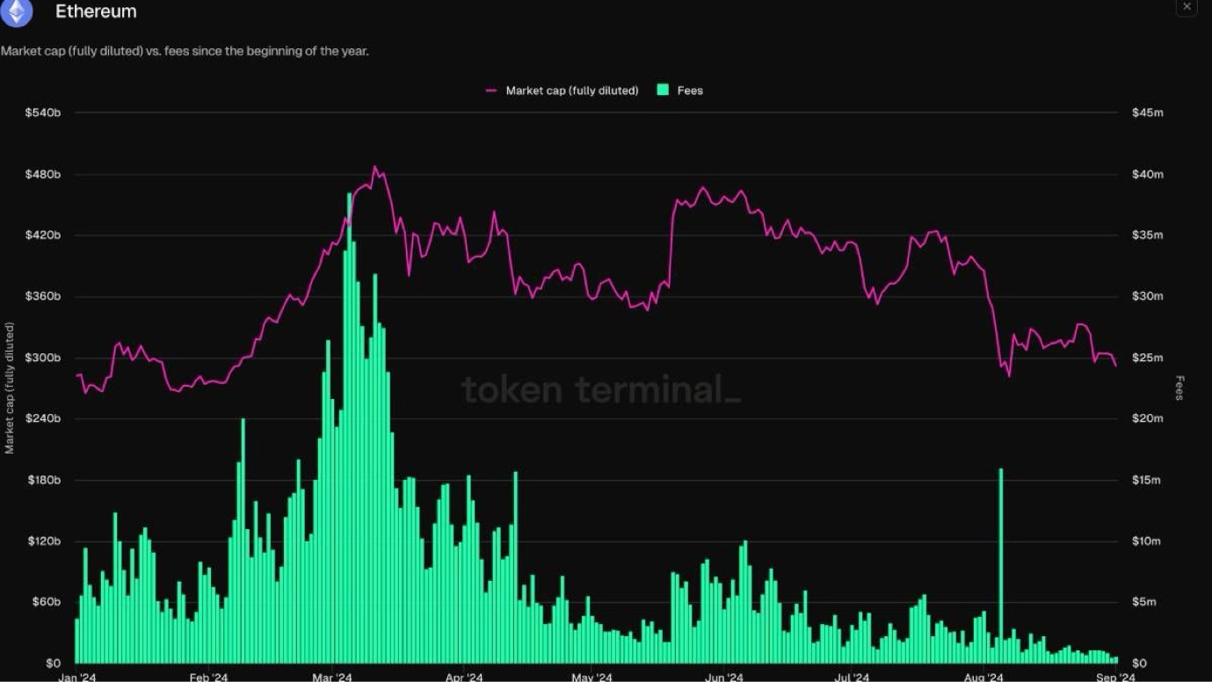Click the May '24 x-axis label
1212x682 pixels.
591,677
